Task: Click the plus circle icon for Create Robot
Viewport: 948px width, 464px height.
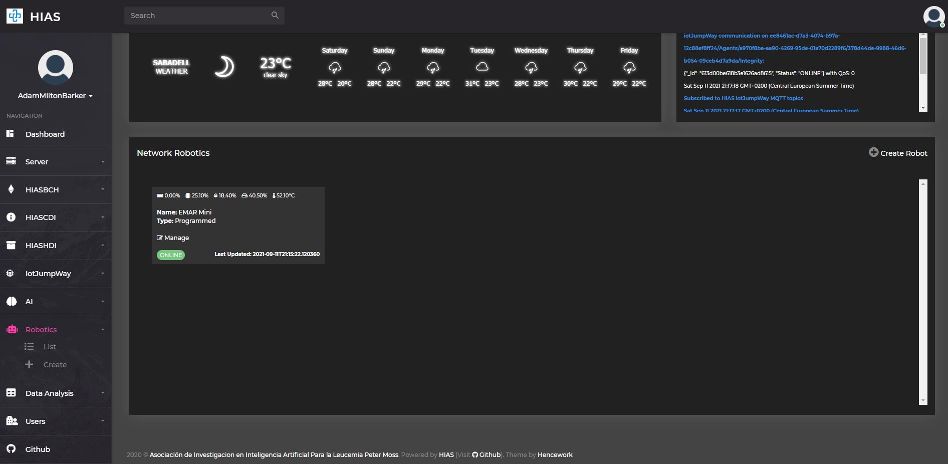Action: (873, 152)
